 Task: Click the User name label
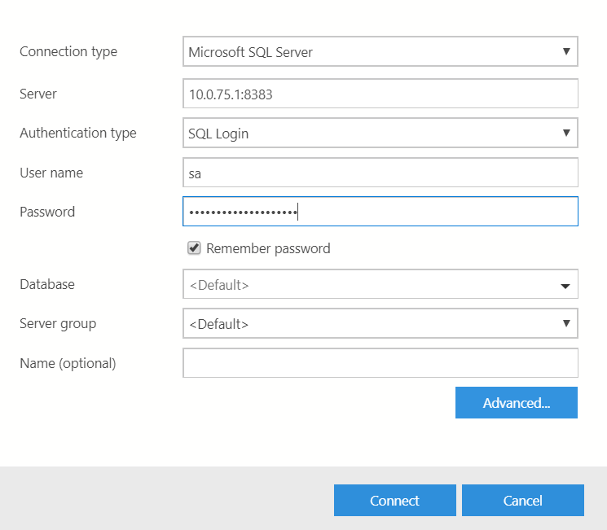(x=51, y=173)
